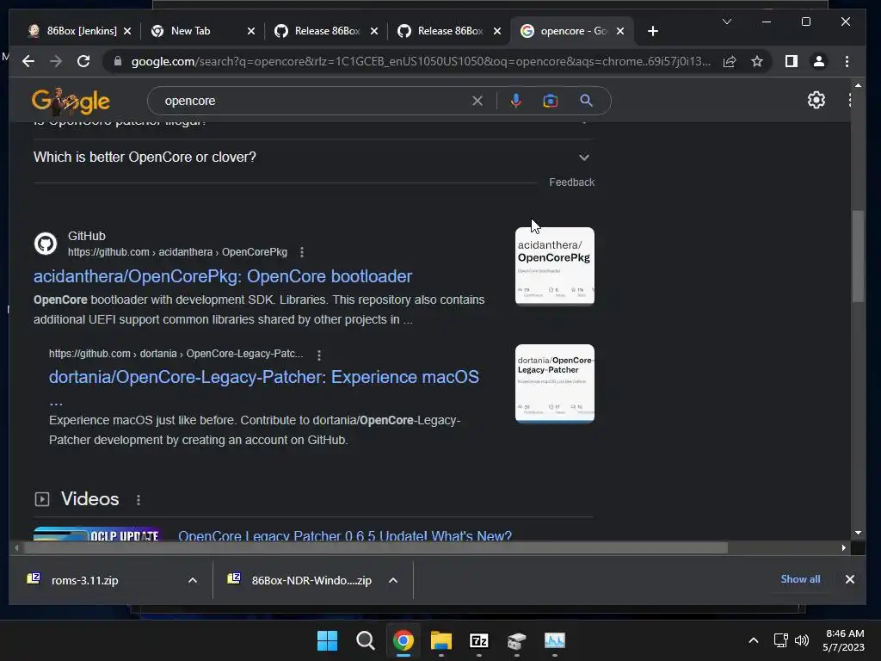Start a voice search with the microphone
Screen dimensions: 881x661
click(516, 101)
